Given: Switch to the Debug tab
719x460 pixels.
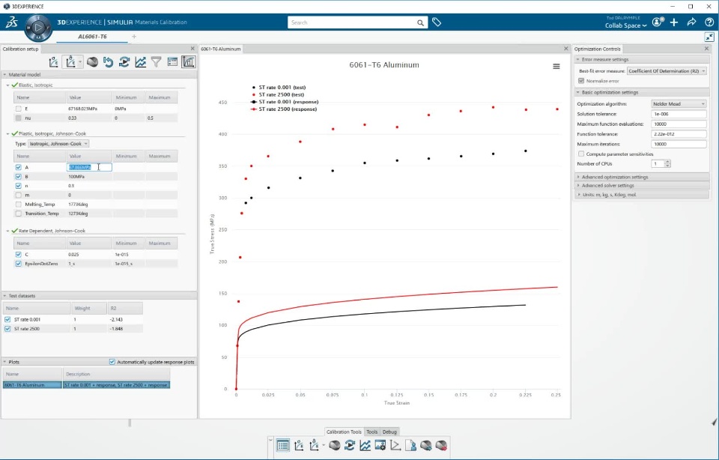Looking at the screenshot, I should click(389, 432).
